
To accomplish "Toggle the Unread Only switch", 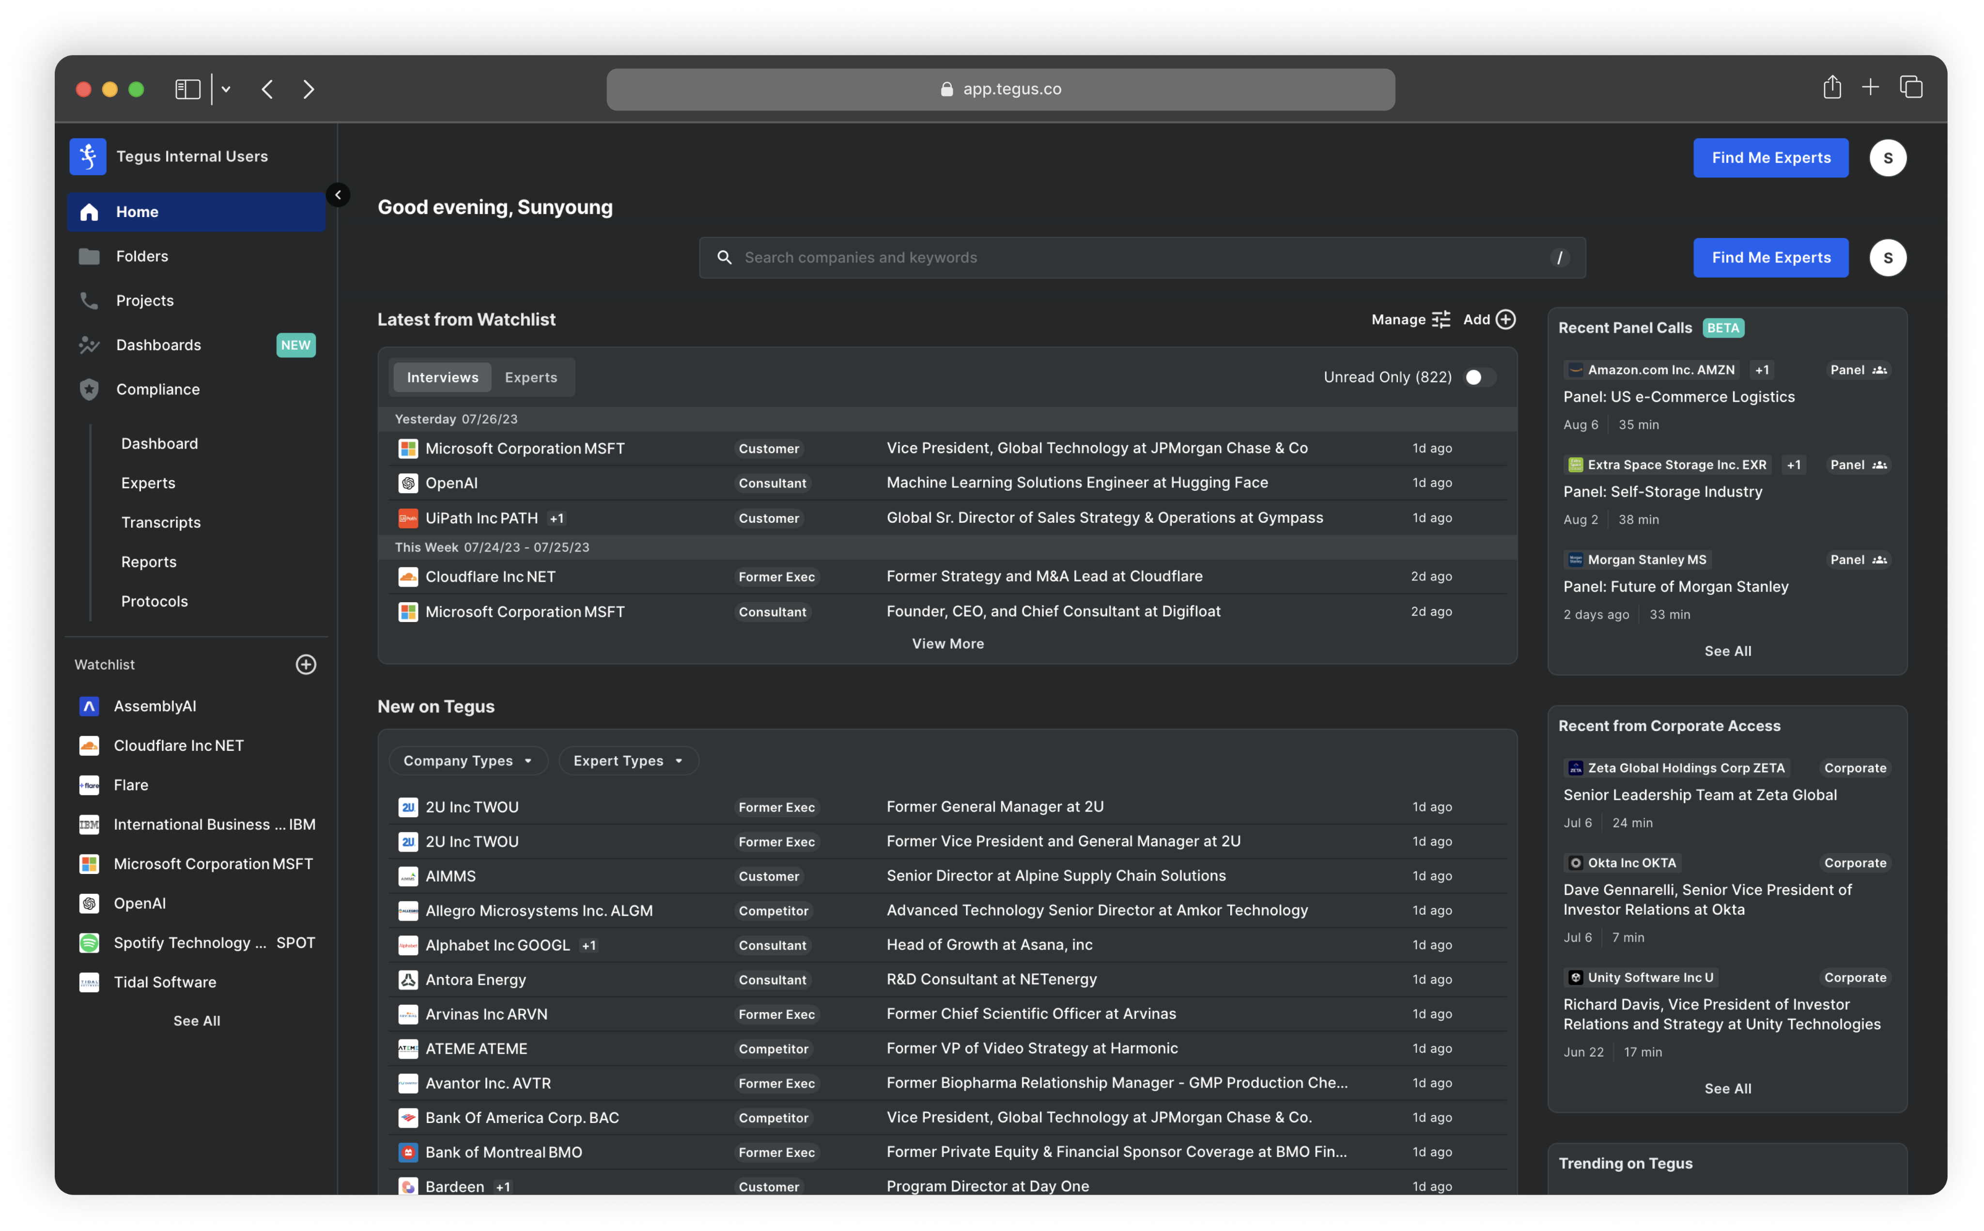I will click(x=1479, y=377).
